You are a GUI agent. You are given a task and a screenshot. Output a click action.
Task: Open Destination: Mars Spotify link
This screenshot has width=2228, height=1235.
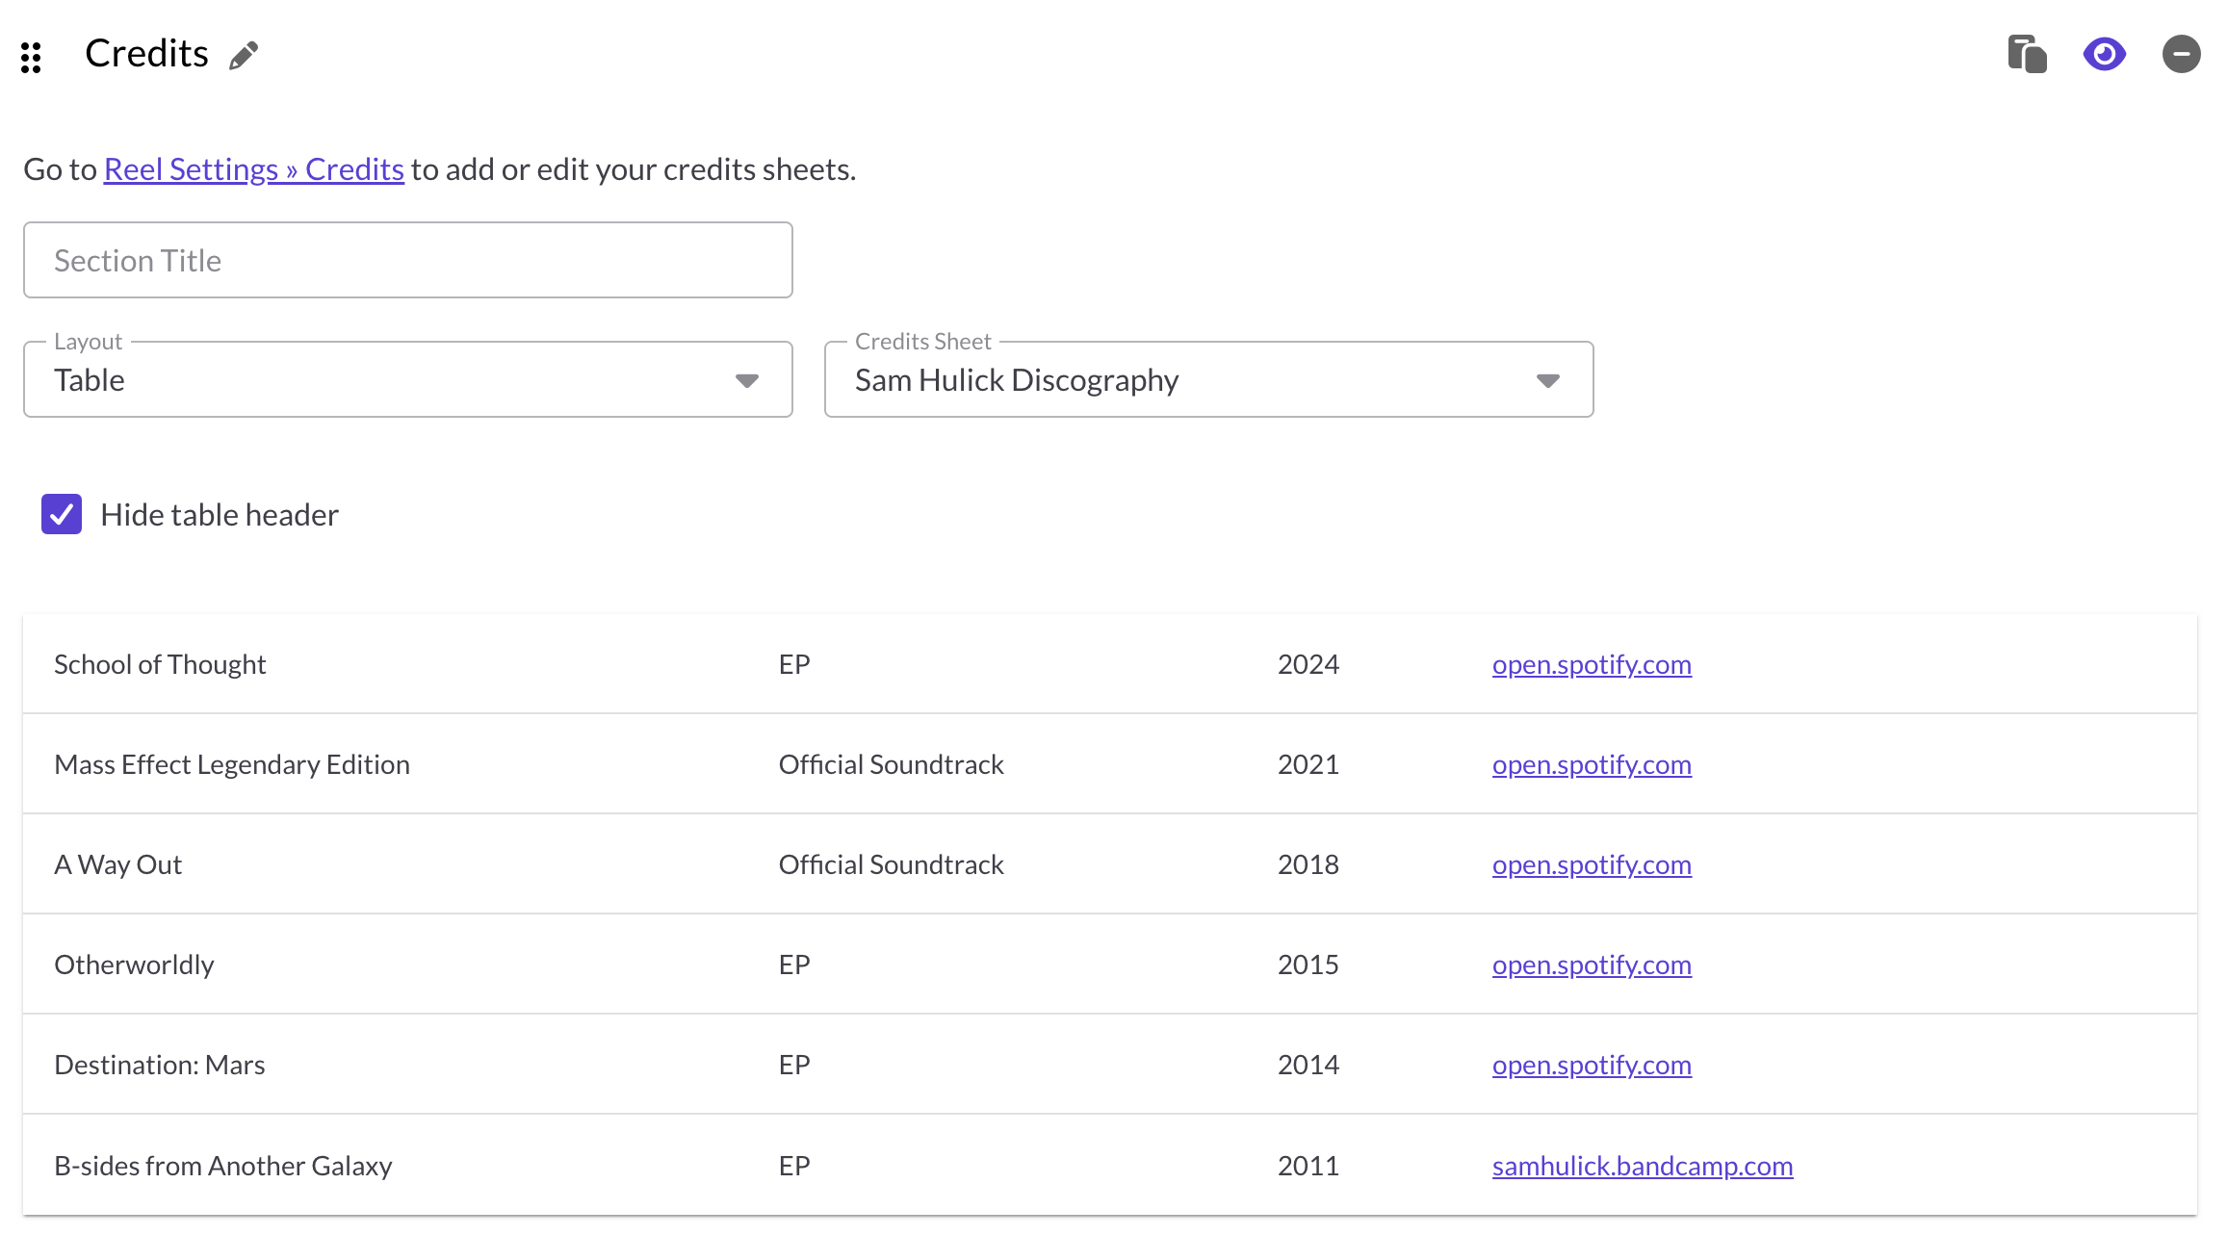(1592, 1065)
